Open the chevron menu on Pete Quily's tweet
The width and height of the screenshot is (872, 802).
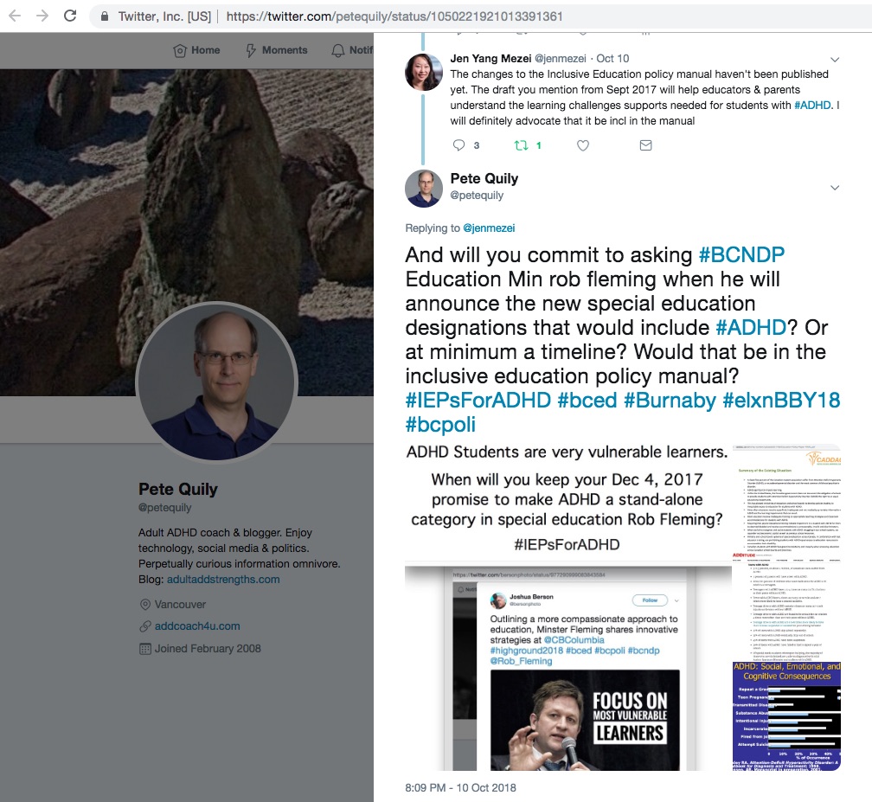(x=835, y=188)
